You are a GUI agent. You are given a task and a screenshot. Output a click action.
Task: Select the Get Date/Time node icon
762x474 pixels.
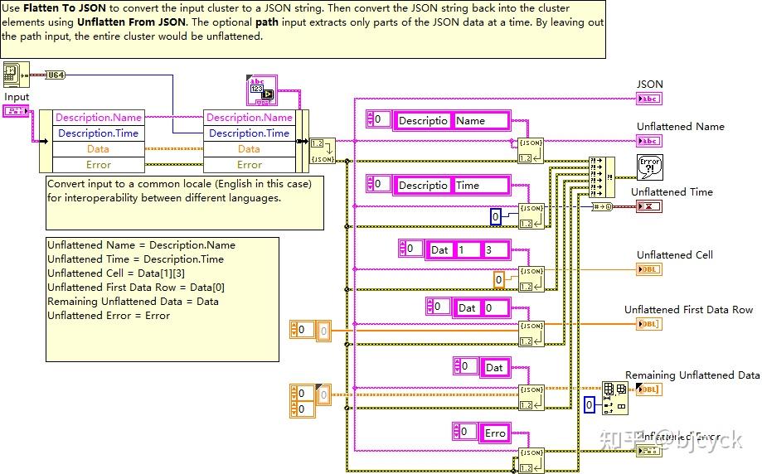16,75
